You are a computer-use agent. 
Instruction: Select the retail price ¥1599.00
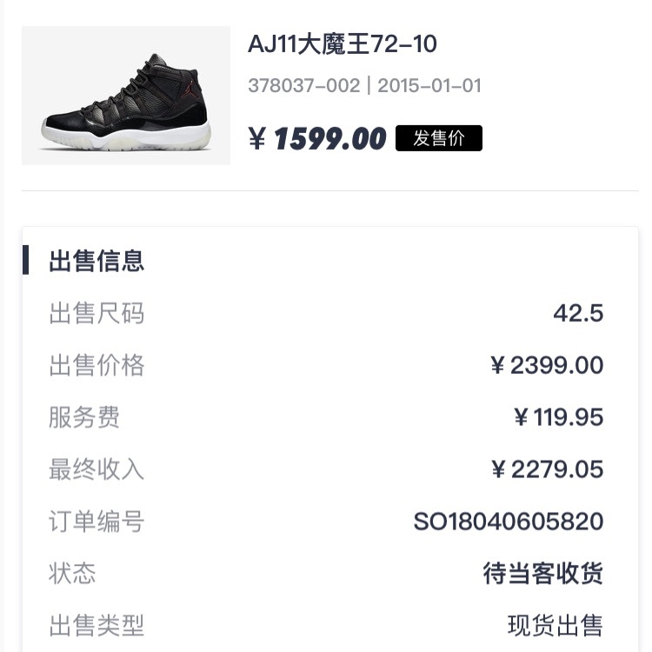point(317,138)
